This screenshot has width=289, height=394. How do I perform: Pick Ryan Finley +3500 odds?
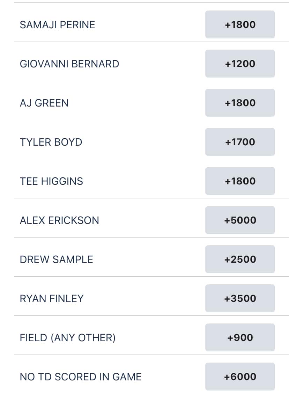[240, 298]
